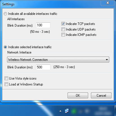The image size is (116, 116).
Task: Click the Settings title bar
Action: click(x=51, y=4)
